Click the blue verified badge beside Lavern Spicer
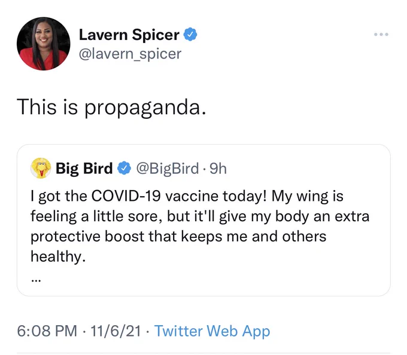407x355 pixels. (x=190, y=34)
